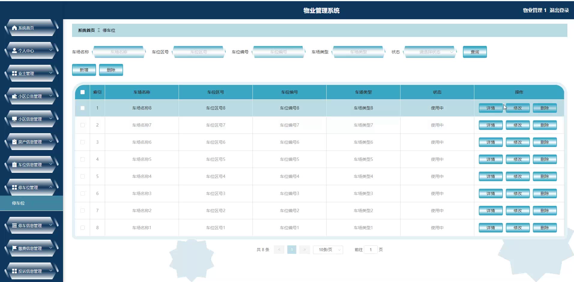574x282 pixels.
Task: Click the clipboard icon beside 房产信息管理
Action: pyautogui.click(x=14, y=142)
